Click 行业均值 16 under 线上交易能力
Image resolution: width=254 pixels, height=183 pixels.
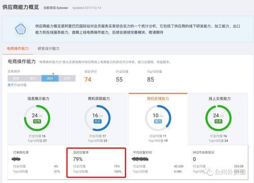click(x=218, y=136)
